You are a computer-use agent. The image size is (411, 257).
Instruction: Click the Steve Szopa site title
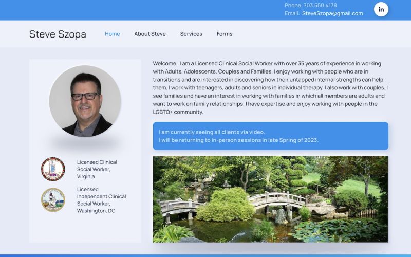[x=58, y=34]
